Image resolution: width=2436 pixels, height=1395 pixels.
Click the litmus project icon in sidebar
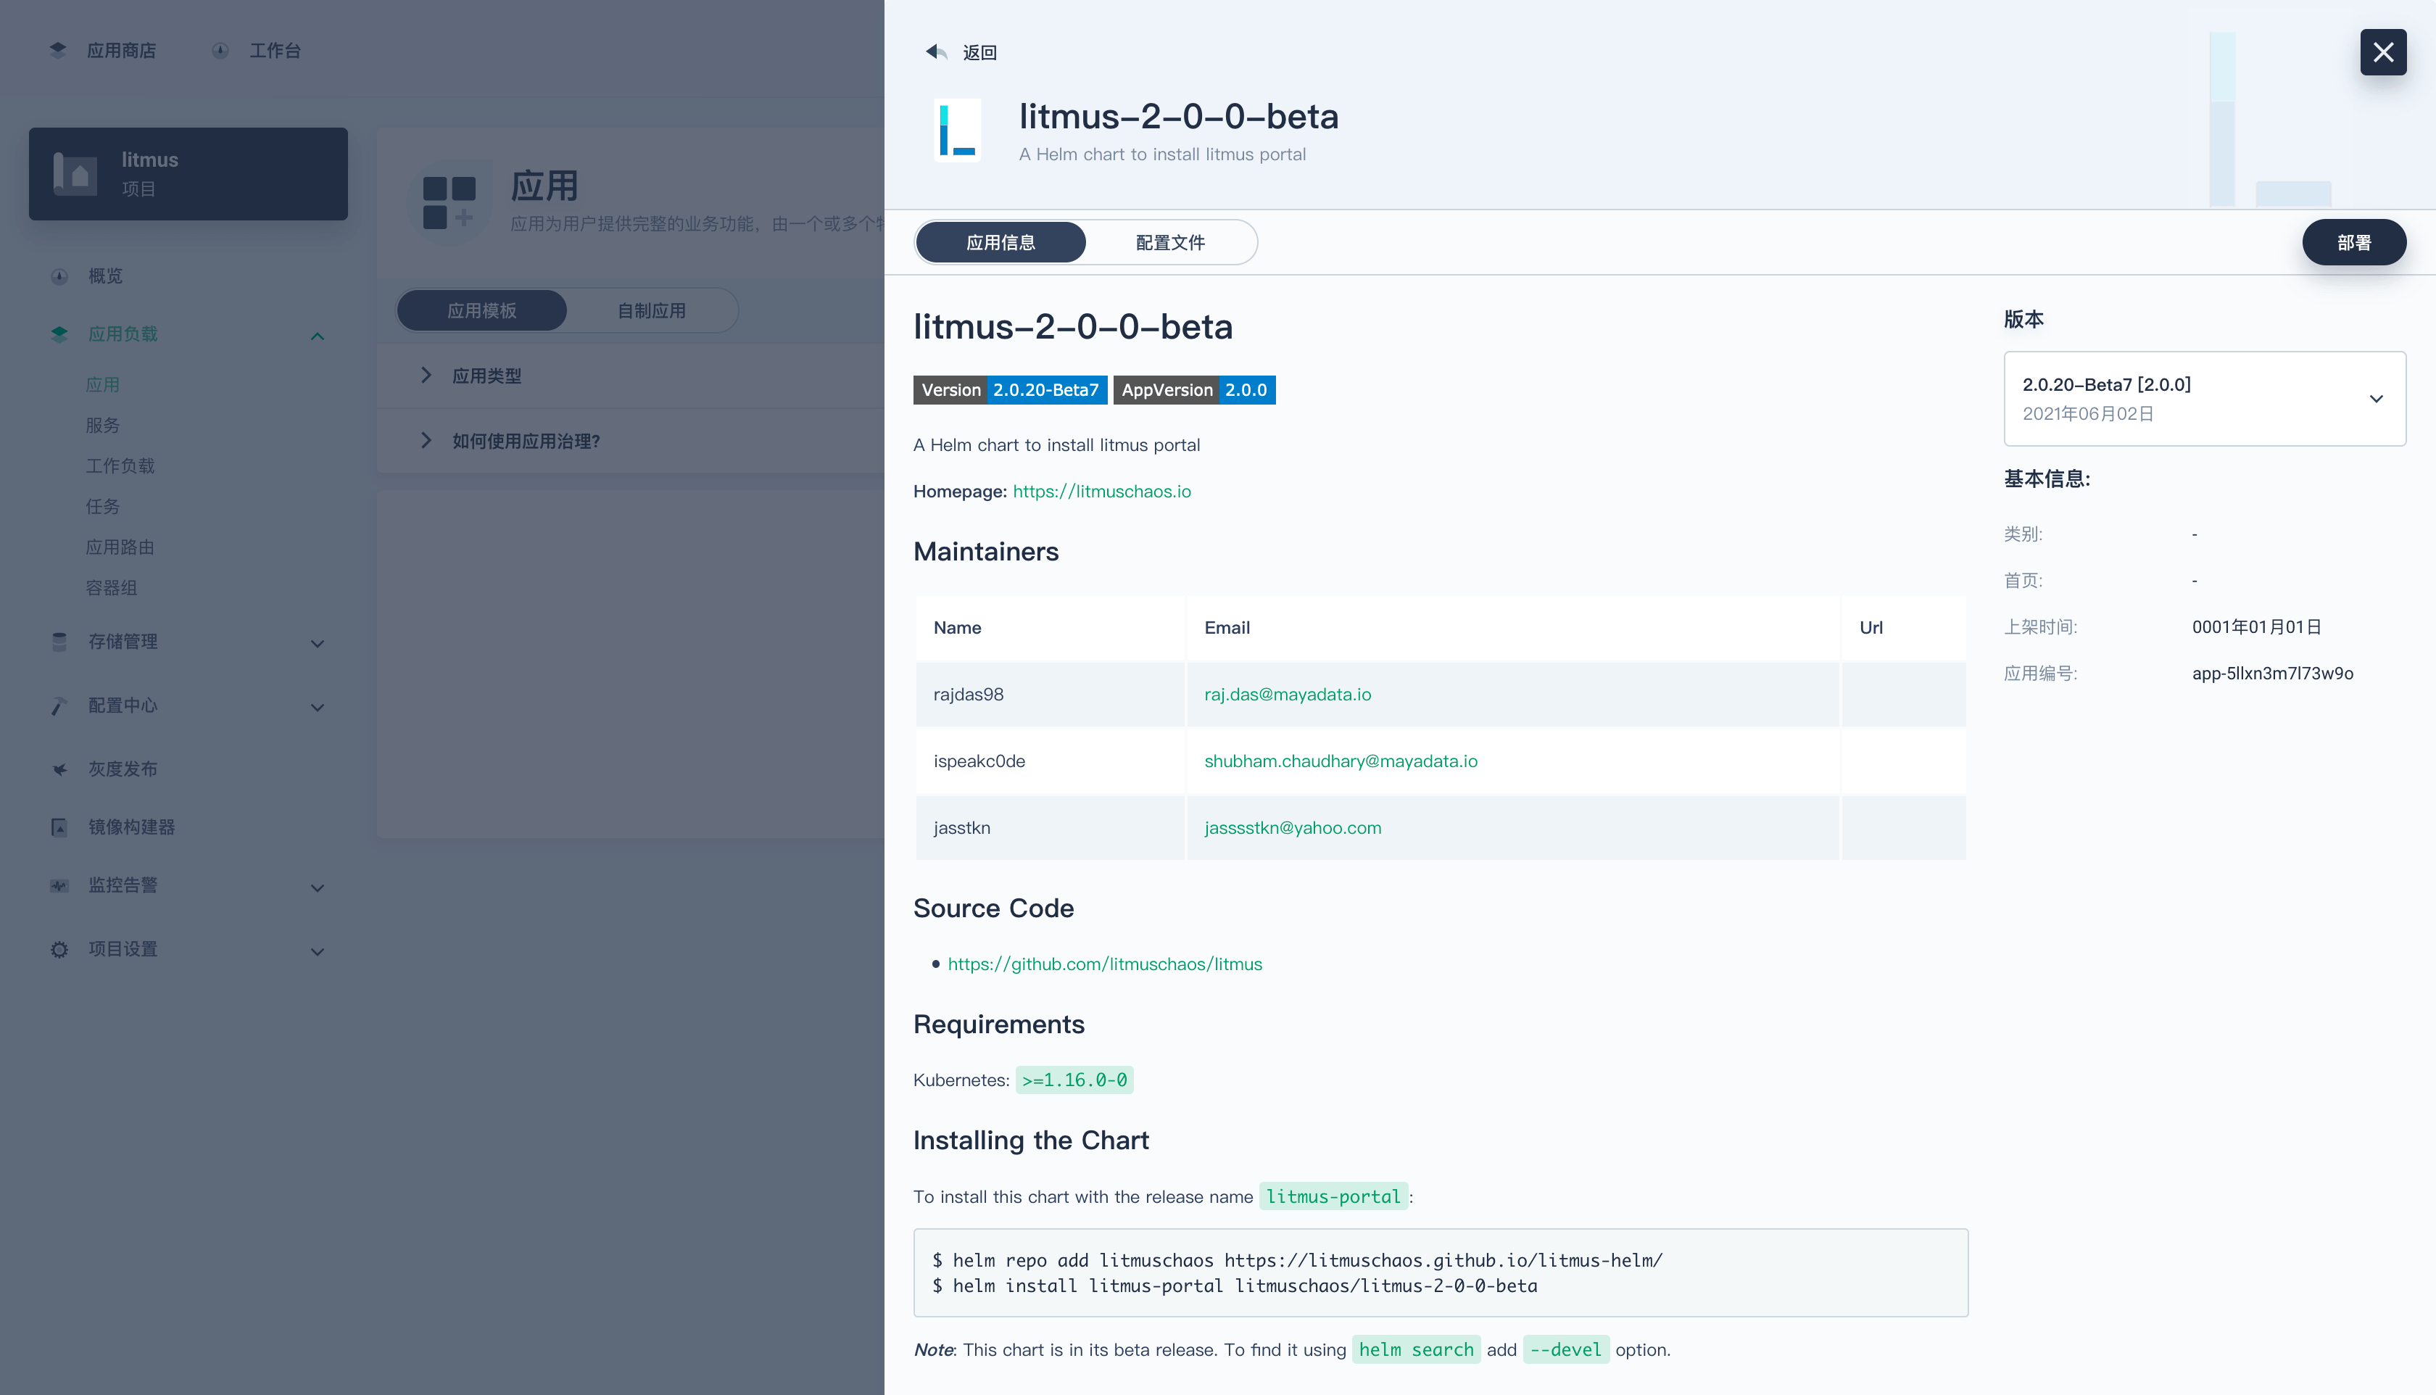tap(75, 173)
